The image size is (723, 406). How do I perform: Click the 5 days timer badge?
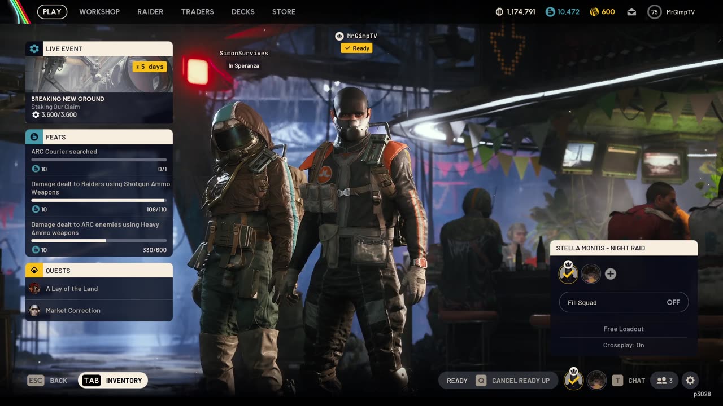pos(150,67)
